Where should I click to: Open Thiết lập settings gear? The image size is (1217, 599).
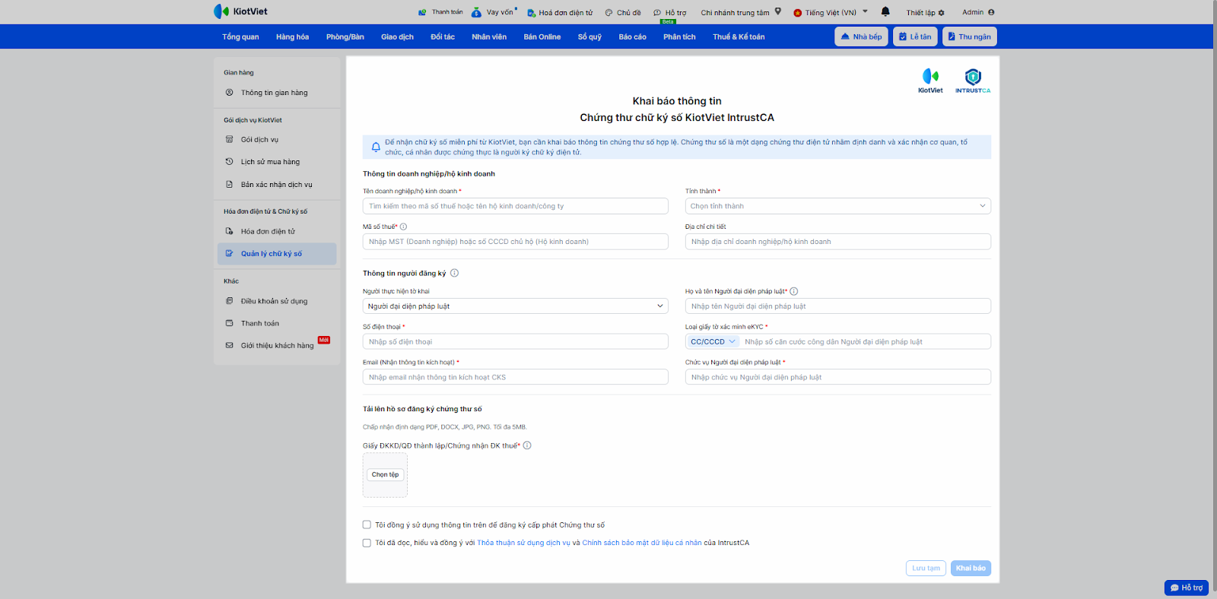point(925,12)
